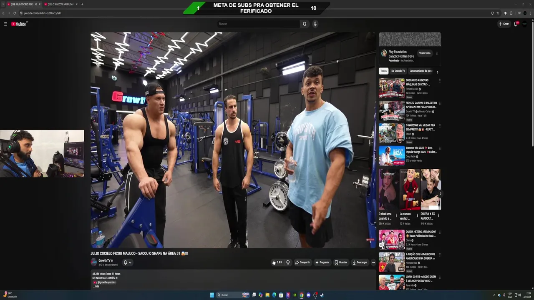Open O WARZONE VAI MUDAR video thumbnail
This screenshot has width=534, height=300.
click(x=392, y=133)
